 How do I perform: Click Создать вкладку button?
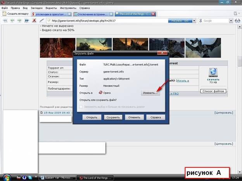[16, 14]
